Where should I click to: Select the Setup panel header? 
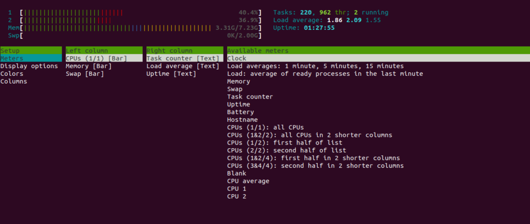coord(31,51)
